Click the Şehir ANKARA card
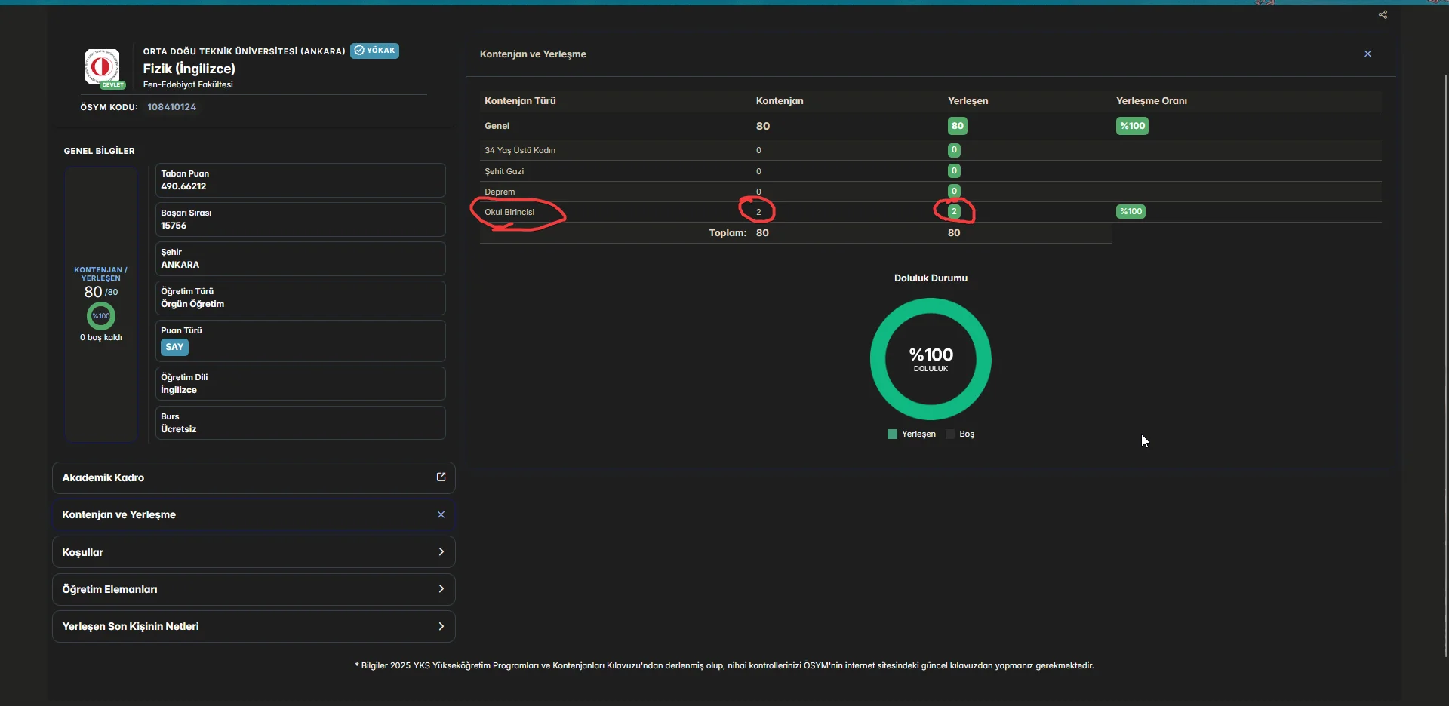The image size is (1449, 706). (x=300, y=259)
